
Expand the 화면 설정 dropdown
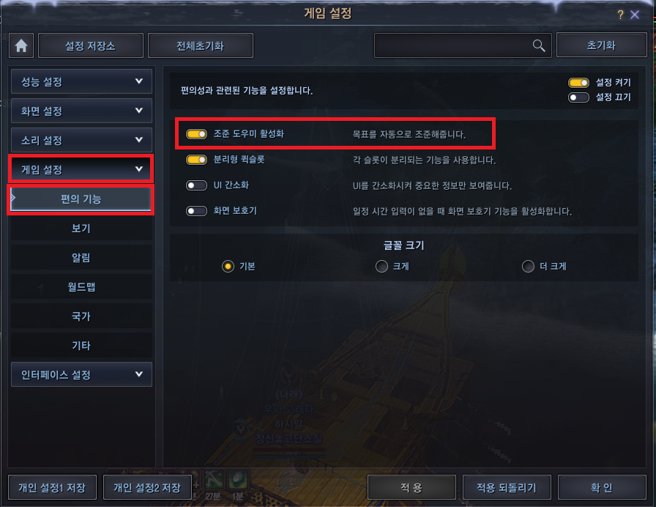(x=81, y=111)
